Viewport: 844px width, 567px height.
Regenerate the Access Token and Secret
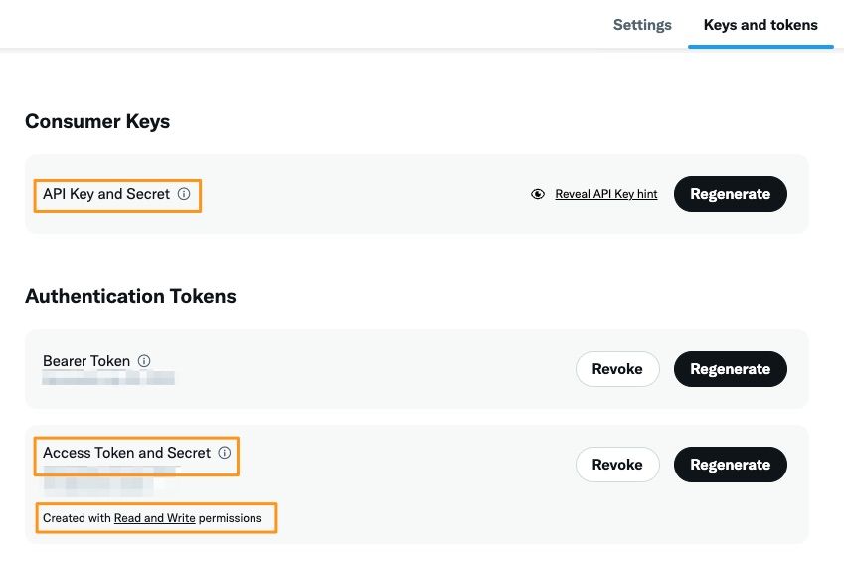[730, 465]
